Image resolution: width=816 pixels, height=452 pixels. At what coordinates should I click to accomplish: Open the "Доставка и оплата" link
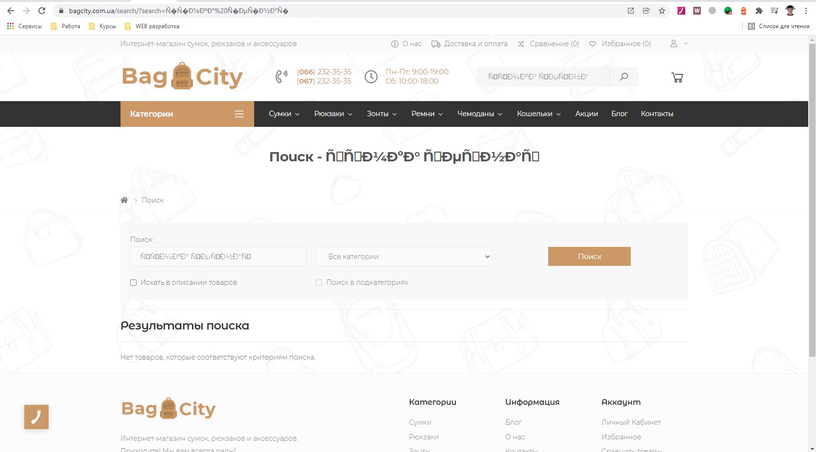pos(469,44)
